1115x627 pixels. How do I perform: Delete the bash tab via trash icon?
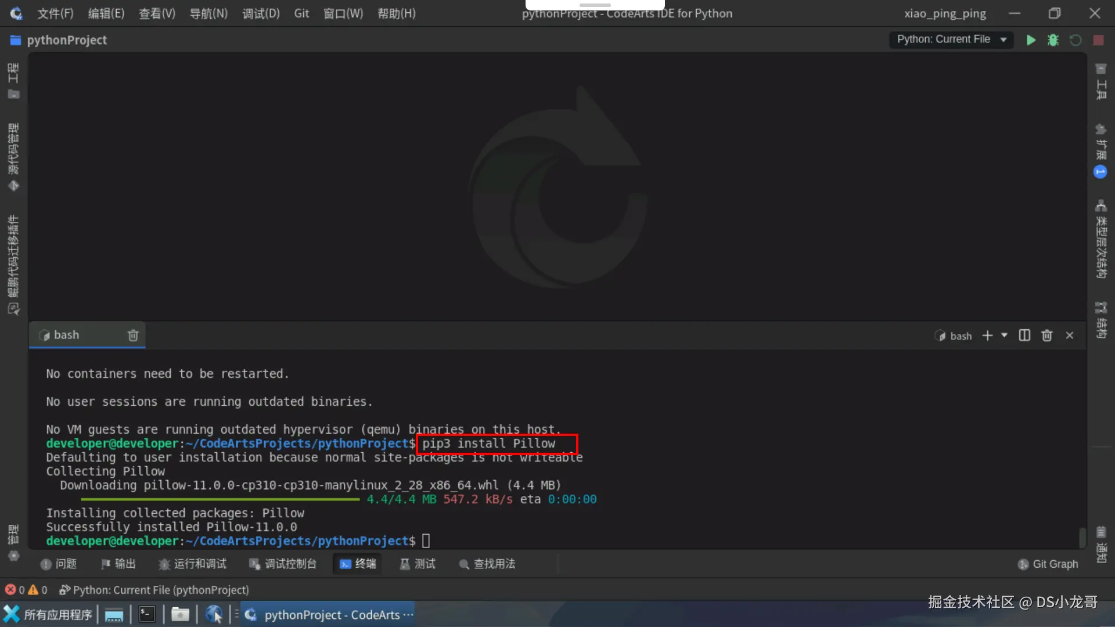[133, 336]
